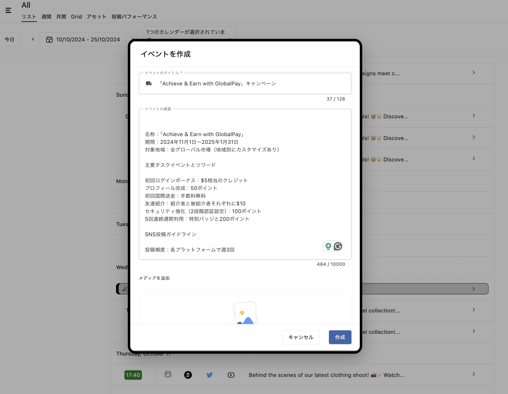The image size is (508, 394).
Task: Switch to the 月間 tab
Action: coord(61,17)
